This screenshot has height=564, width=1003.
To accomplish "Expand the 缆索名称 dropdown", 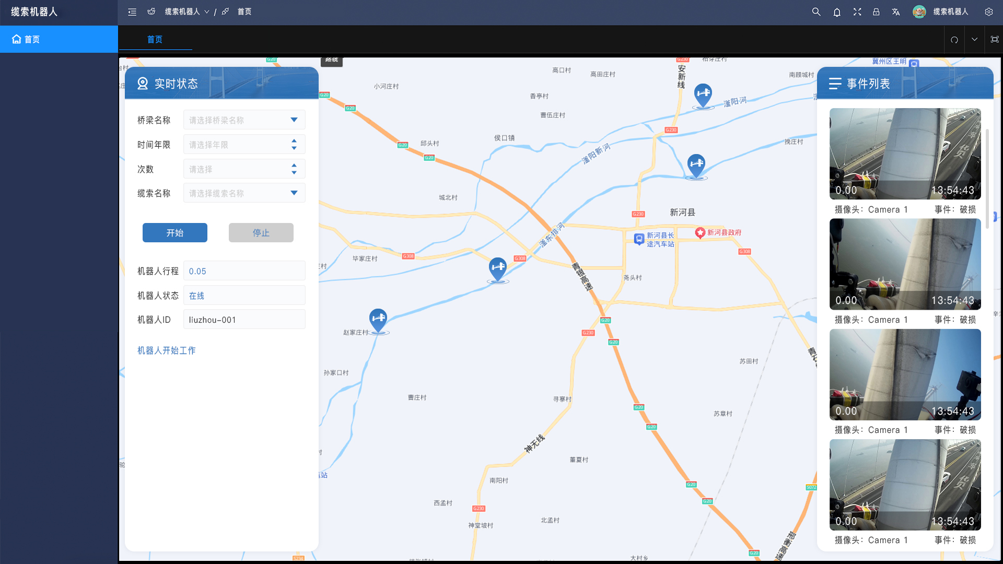I will click(244, 193).
